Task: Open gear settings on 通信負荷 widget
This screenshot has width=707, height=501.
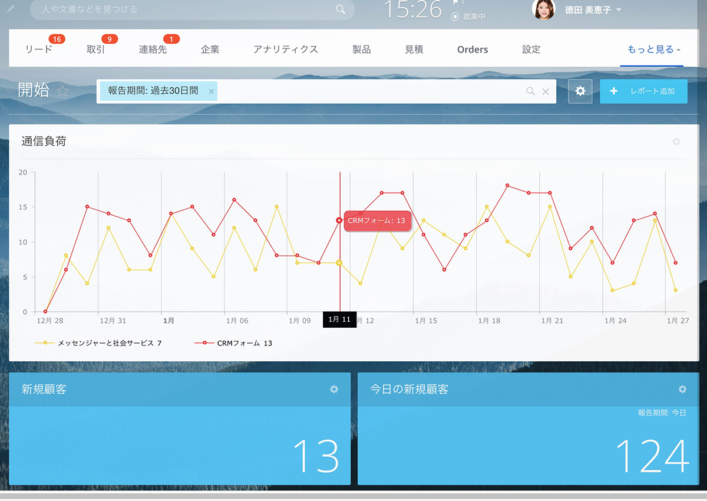Action: tap(676, 141)
